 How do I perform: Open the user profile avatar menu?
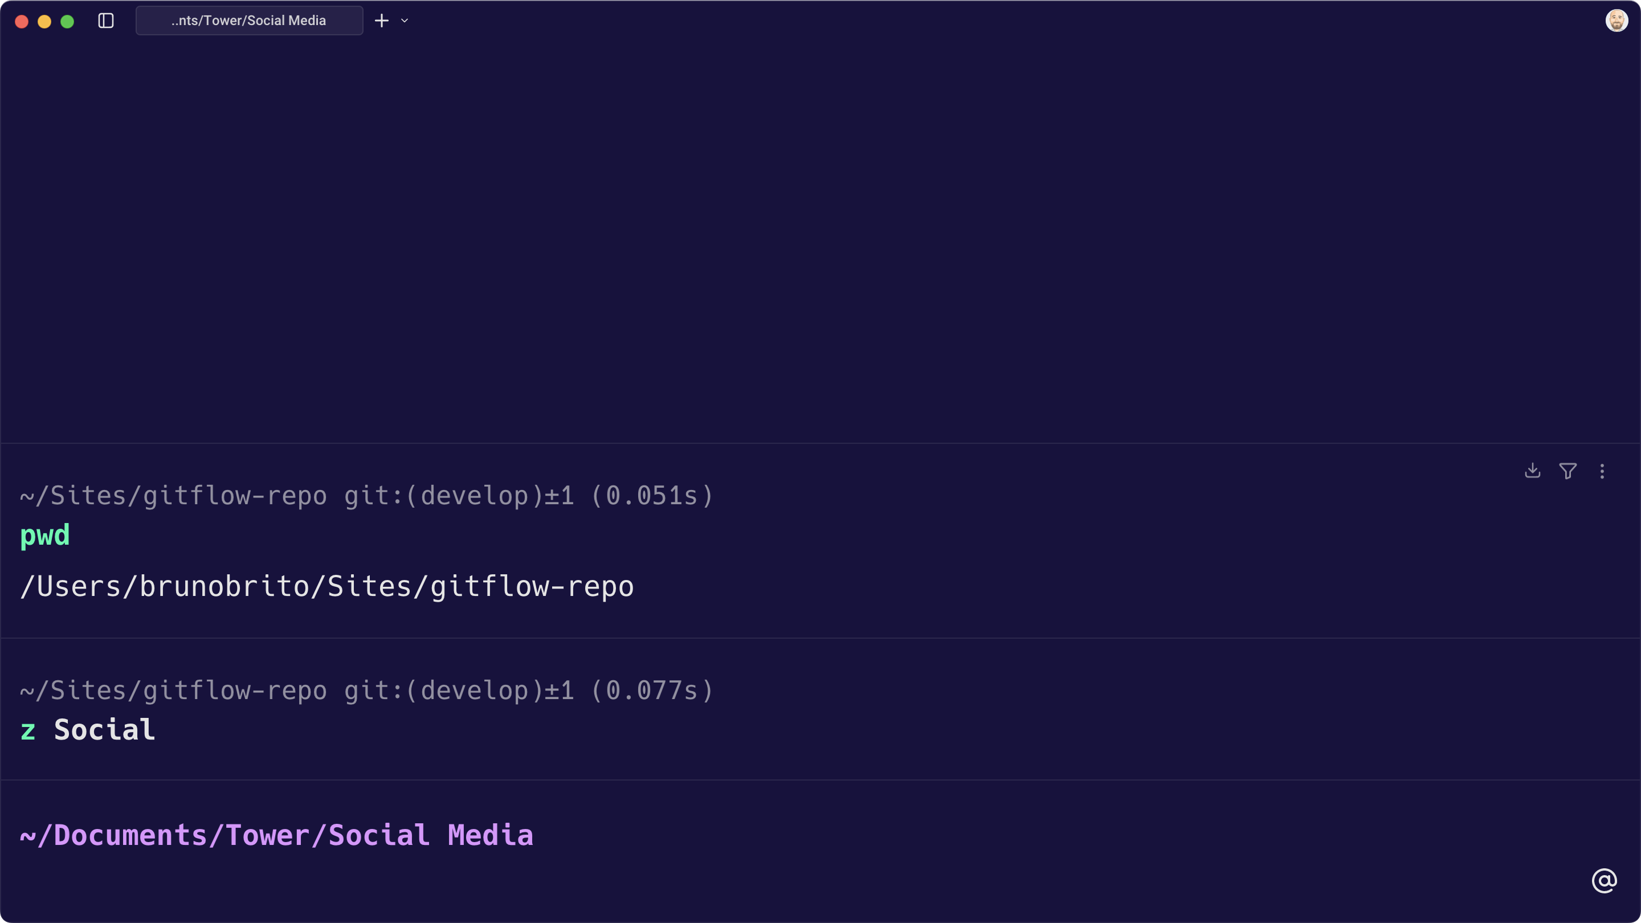pos(1616,21)
